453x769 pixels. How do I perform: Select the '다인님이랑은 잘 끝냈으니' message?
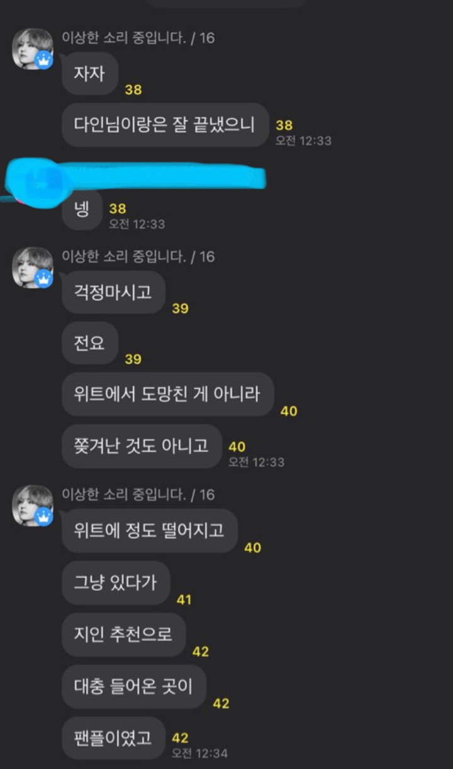click(x=165, y=125)
